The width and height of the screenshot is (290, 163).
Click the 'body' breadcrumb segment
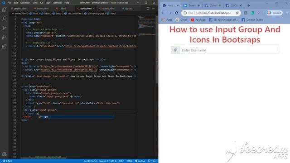tap(57, 14)
